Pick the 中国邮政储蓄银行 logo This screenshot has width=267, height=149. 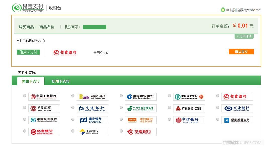(141, 108)
